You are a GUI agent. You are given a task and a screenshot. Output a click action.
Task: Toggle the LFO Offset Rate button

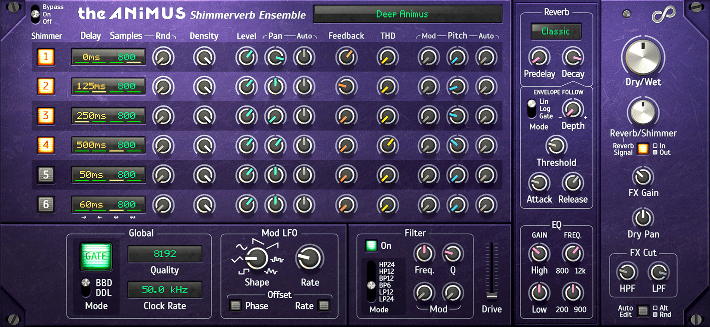tap(324, 306)
